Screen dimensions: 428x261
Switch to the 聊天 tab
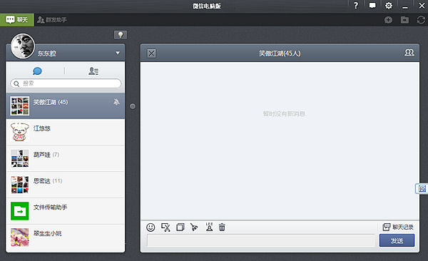(17, 20)
